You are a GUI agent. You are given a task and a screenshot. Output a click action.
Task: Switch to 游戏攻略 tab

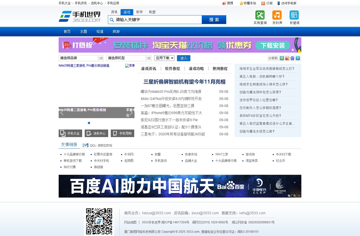[196, 69]
